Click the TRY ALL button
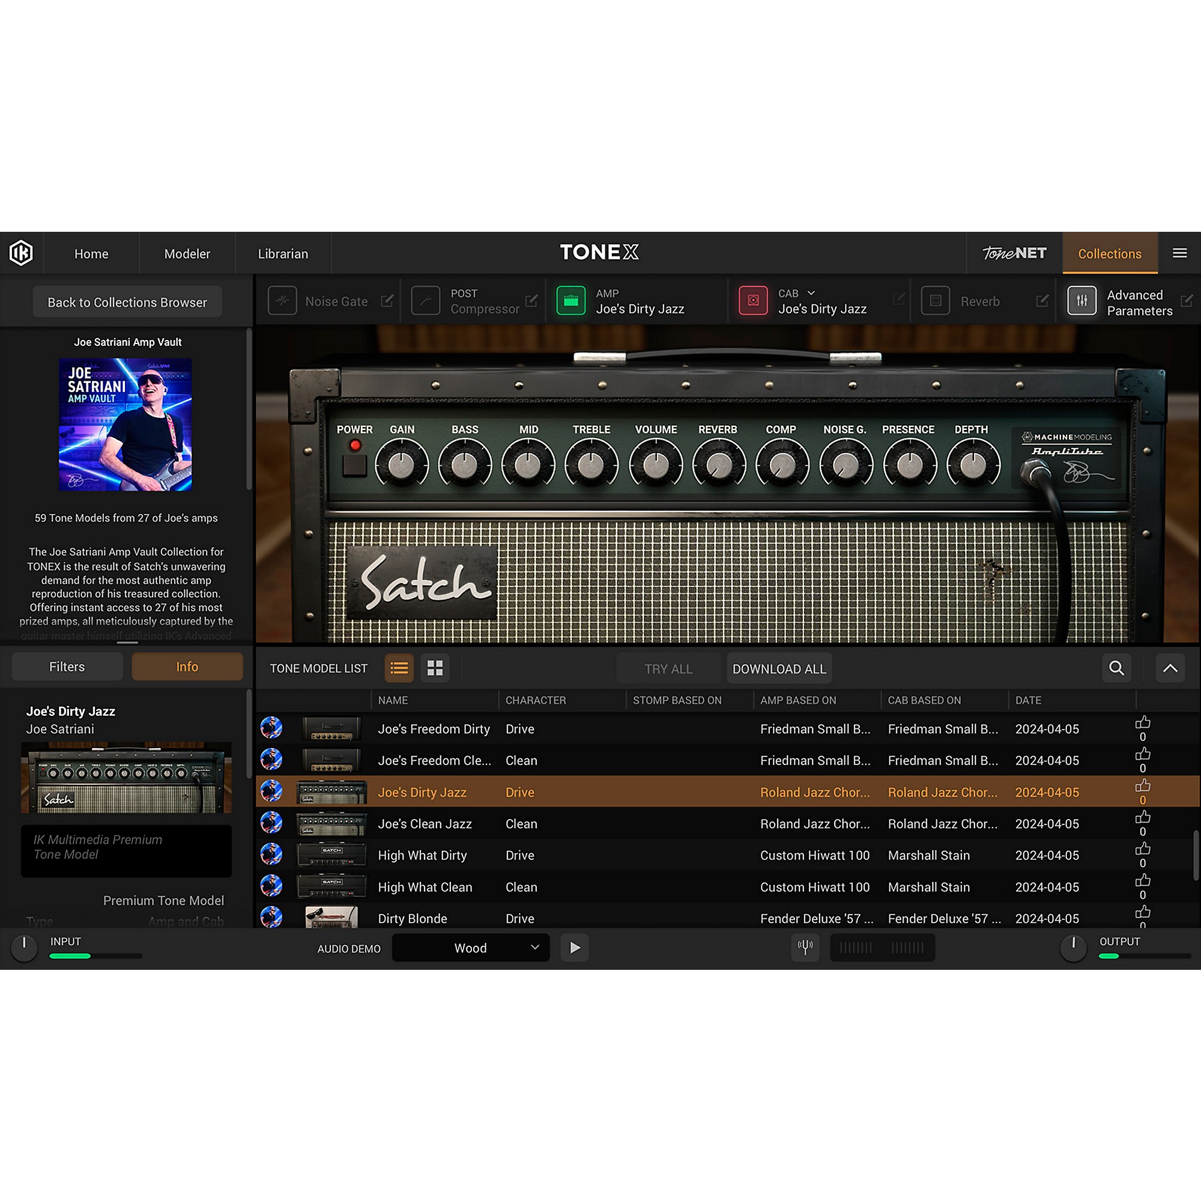 click(x=668, y=668)
